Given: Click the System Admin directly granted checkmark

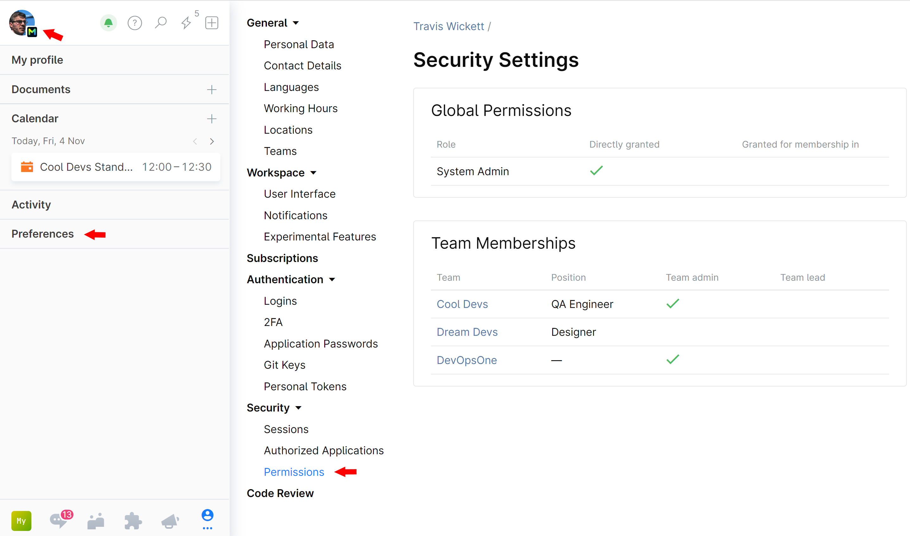Looking at the screenshot, I should pos(596,170).
